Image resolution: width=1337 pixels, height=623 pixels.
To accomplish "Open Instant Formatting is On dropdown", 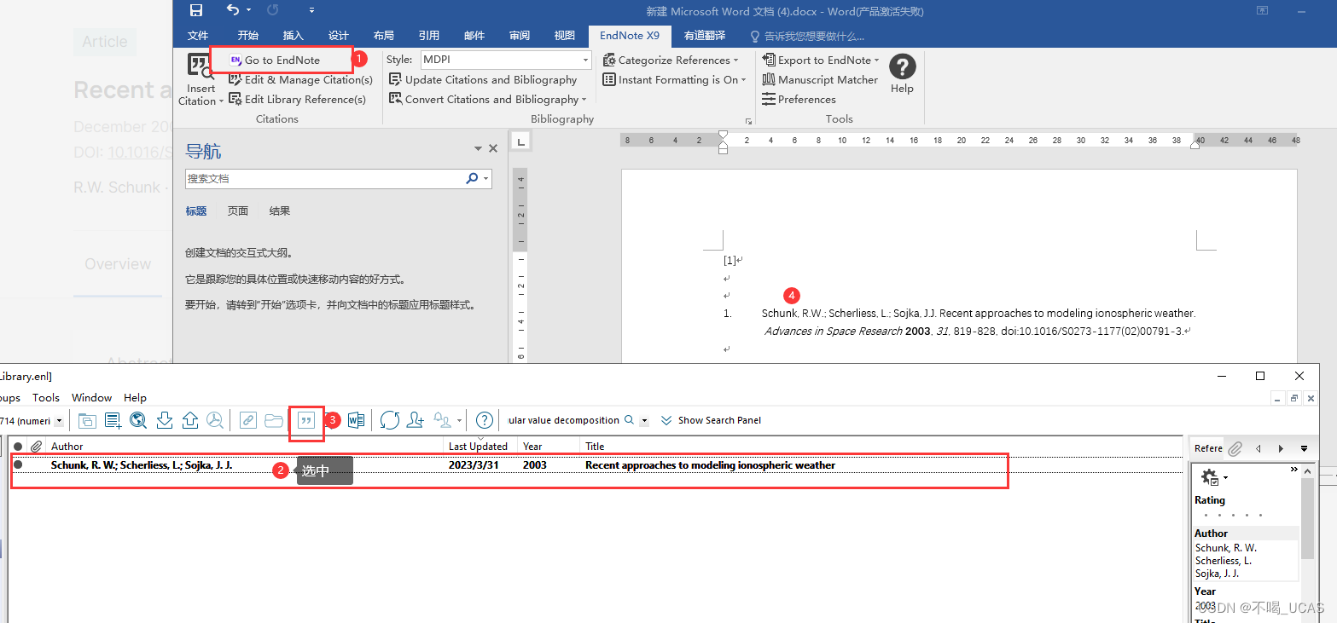I will point(674,79).
